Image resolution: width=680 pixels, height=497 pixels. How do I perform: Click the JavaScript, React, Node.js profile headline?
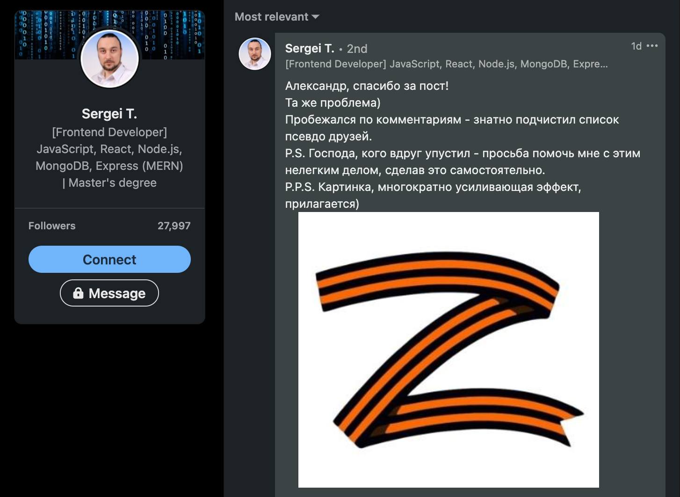109,149
